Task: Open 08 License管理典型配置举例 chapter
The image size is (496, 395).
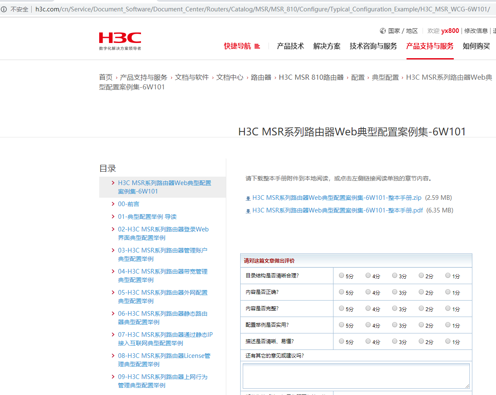Action: tap(164, 360)
